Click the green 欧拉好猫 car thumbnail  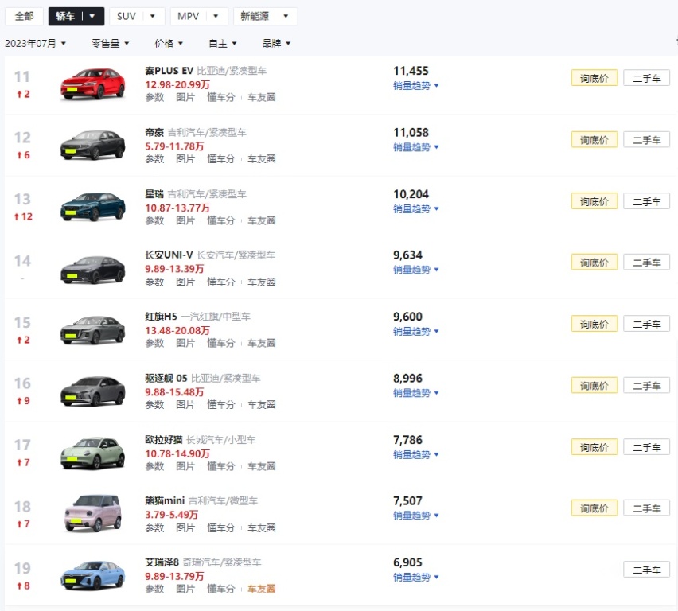[92, 453]
